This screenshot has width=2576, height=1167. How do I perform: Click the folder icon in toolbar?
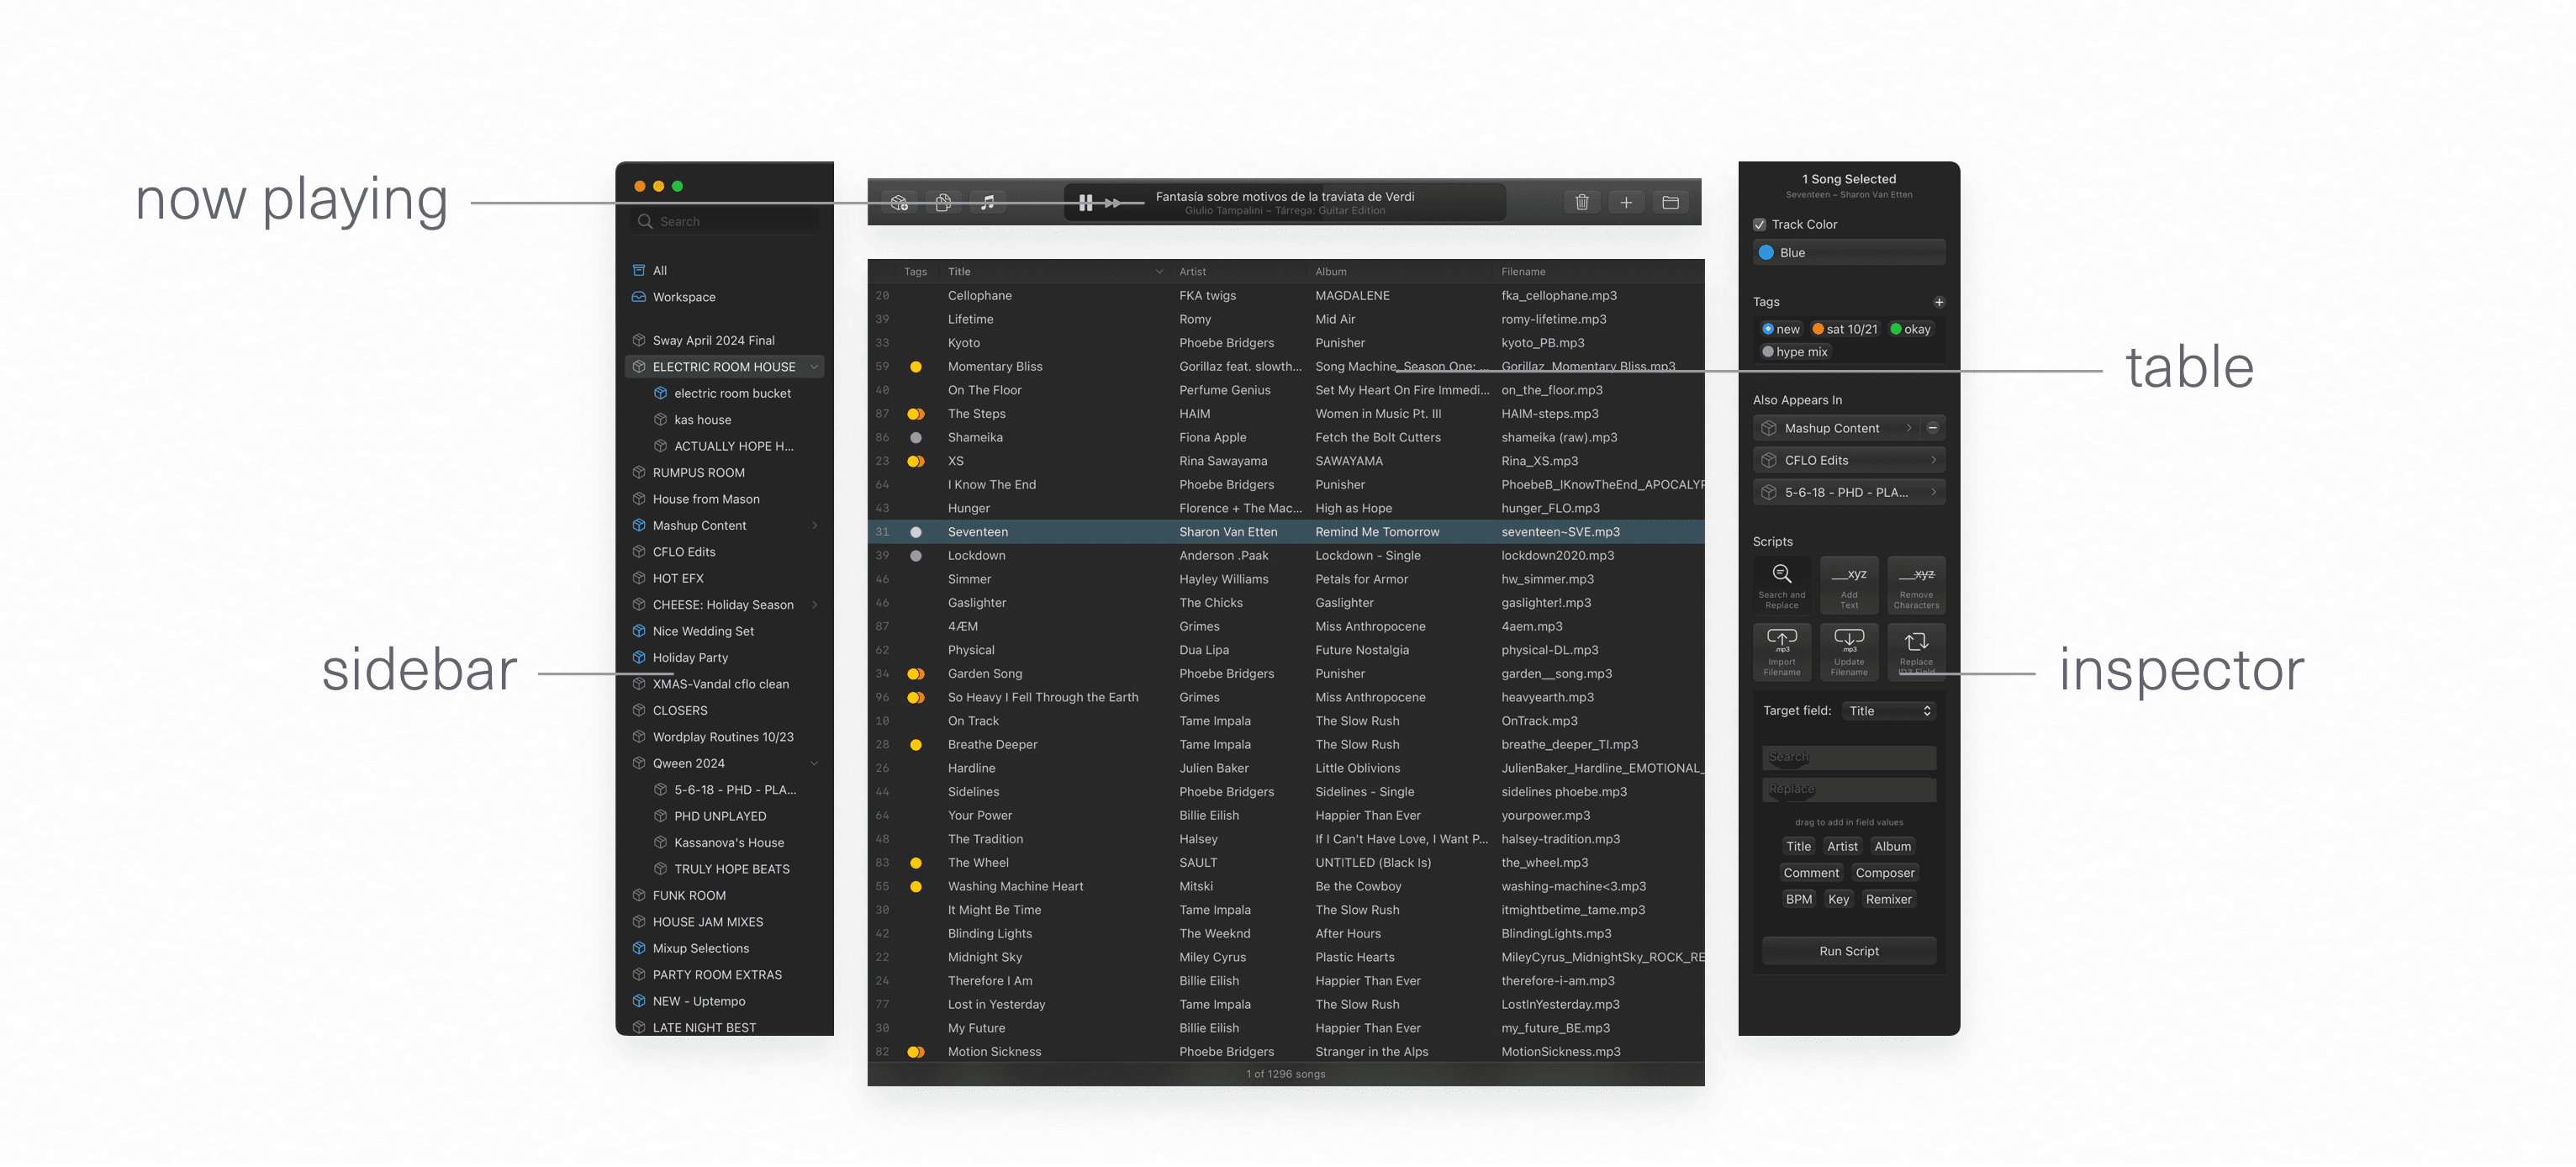pyautogui.click(x=1670, y=202)
